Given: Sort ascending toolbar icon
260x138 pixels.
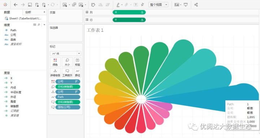Looking at the screenshot, I should [100, 5].
